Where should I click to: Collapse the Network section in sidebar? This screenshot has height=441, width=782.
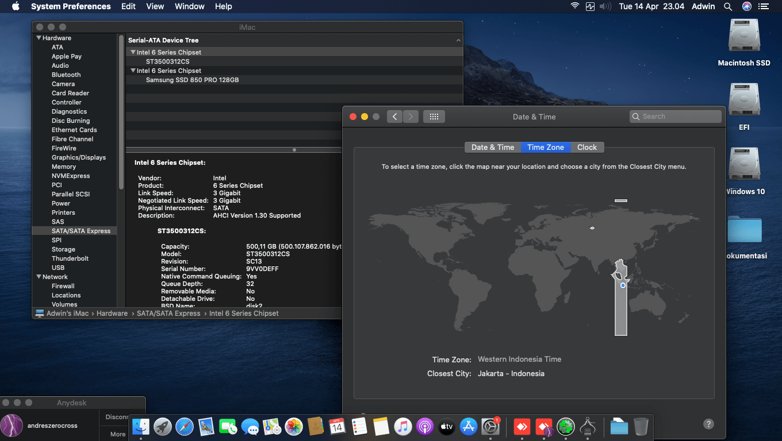[x=38, y=277]
